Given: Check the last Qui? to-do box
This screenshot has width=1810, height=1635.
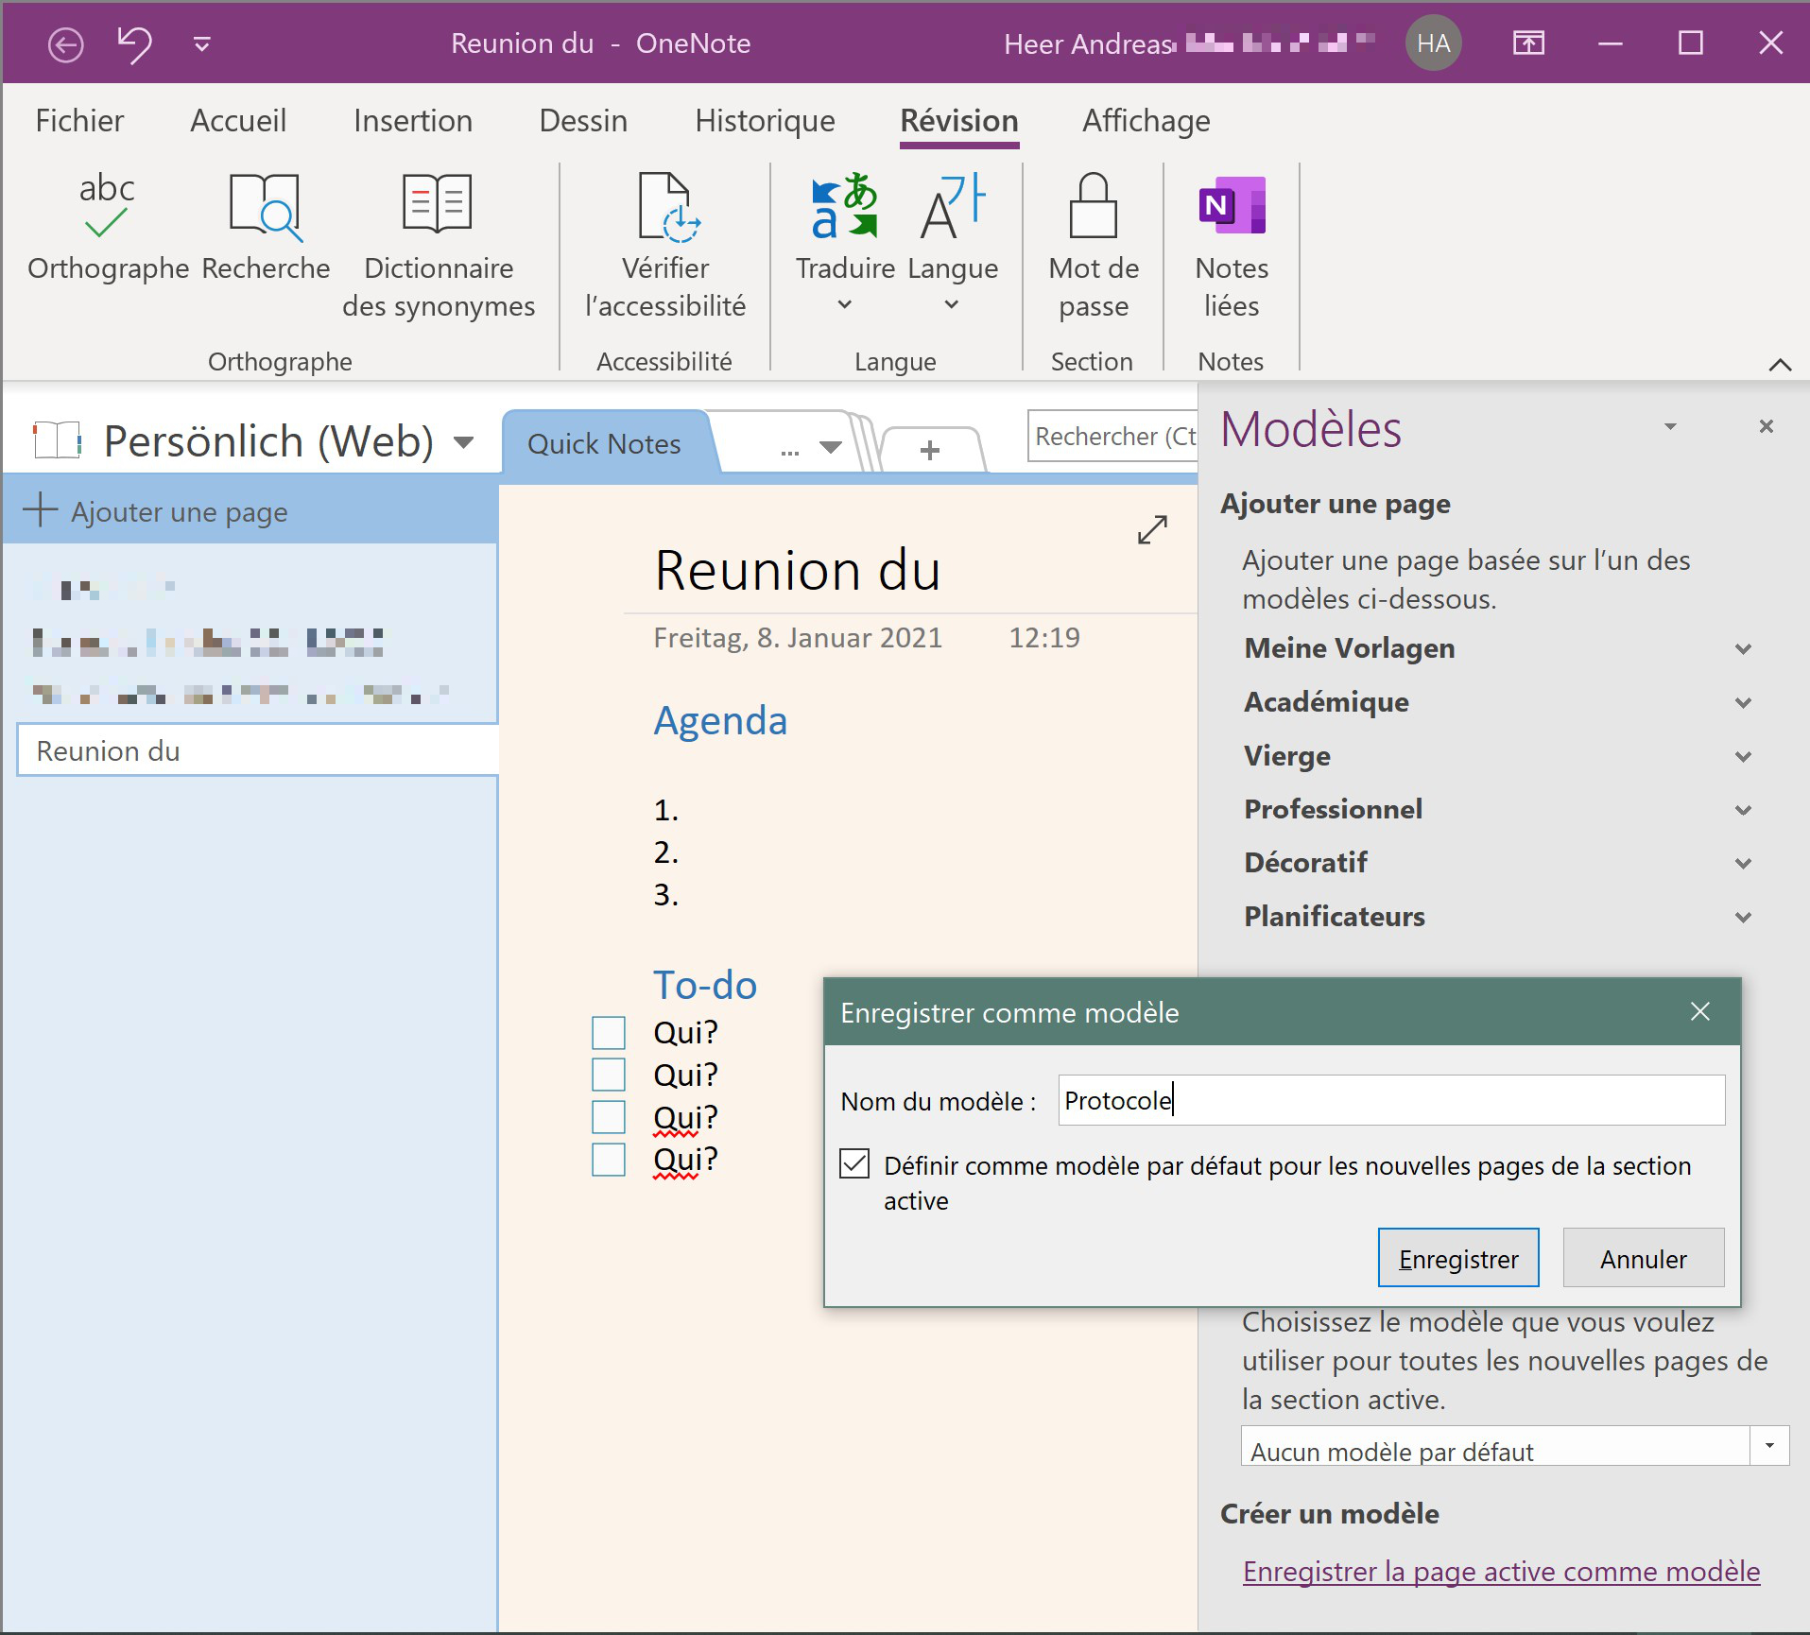Looking at the screenshot, I should point(610,1160).
